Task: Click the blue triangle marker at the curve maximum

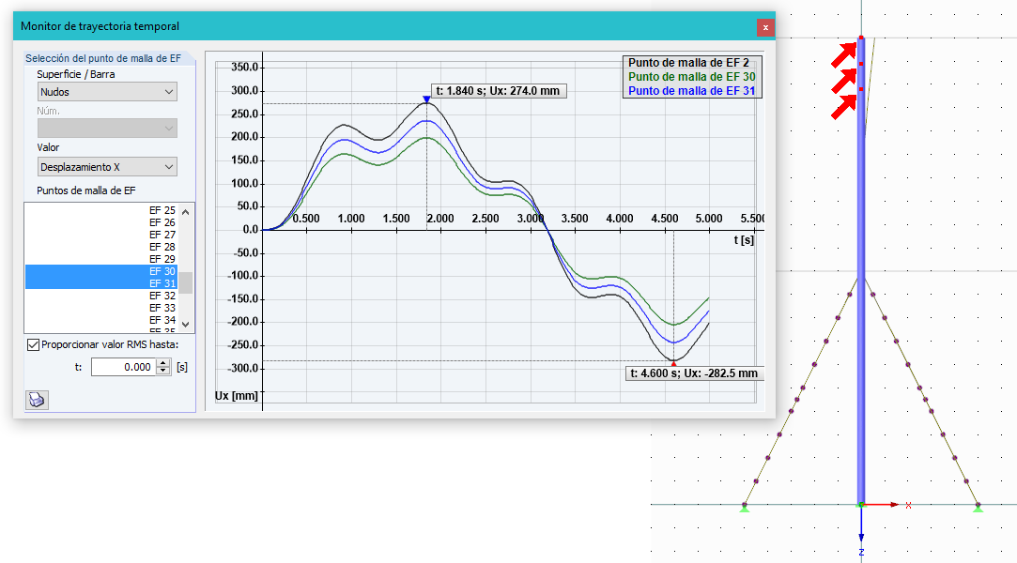Action: click(428, 99)
